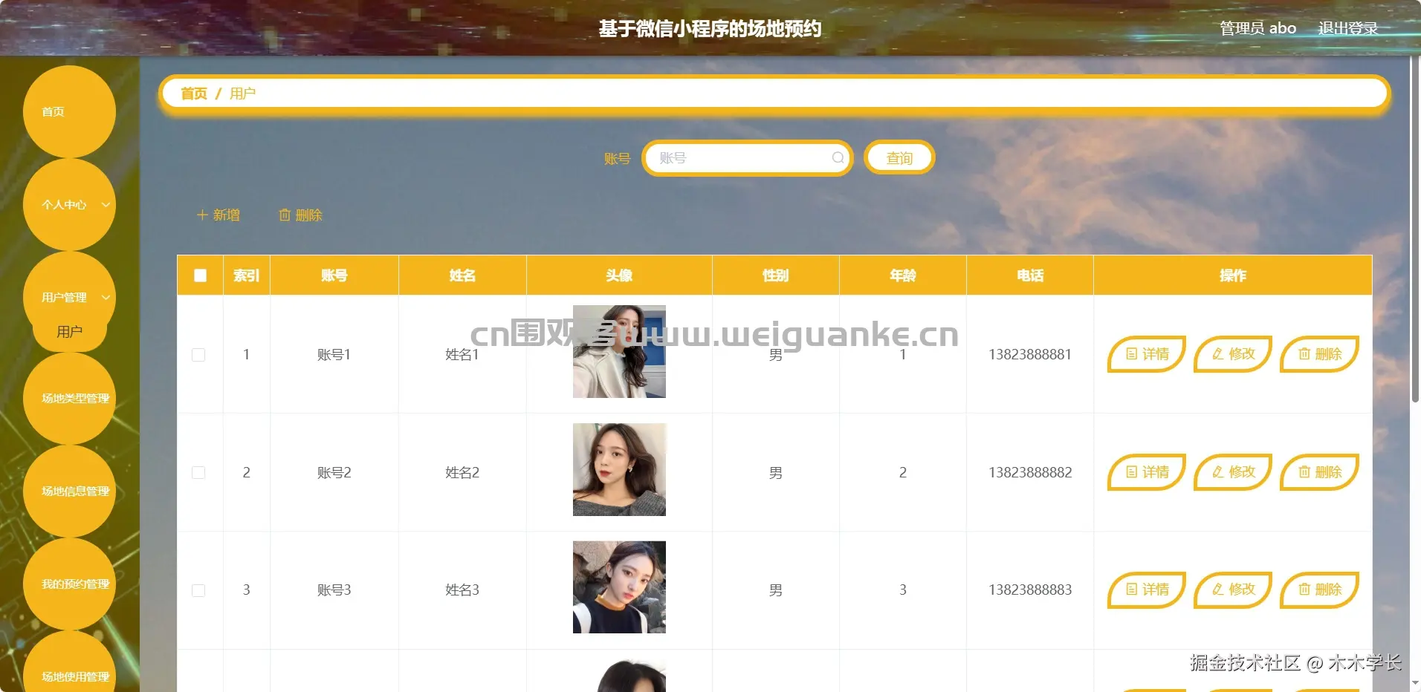1421x692 pixels.
Task: Delete user 账号1 via row 删除 button
Action: (x=1319, y=354)
